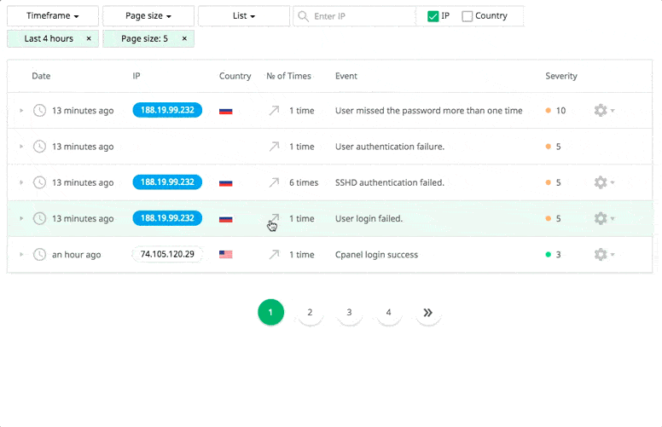Click arrow icon in User login failed row
The image size is (662, 427).
(274, 219)
